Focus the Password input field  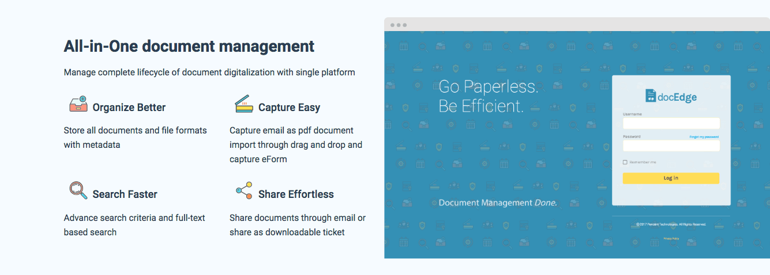(x=671, y=146)
